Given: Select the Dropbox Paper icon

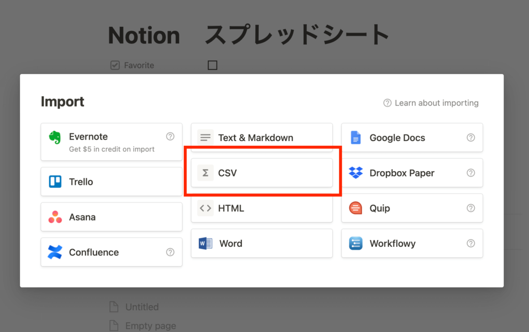Looking at the screenshot, I should point(355,173).
